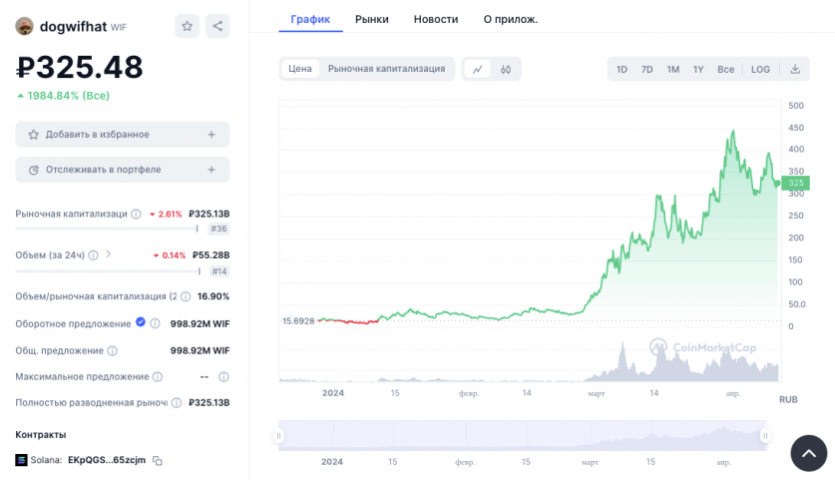Click the info icon after the -- value
Screen dimensions: 835x480
223,376
